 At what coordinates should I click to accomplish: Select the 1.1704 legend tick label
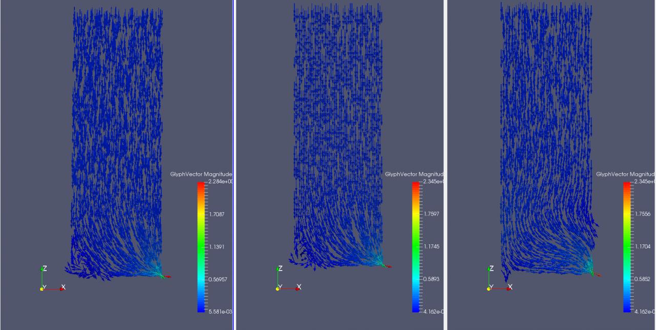point(643,246)
